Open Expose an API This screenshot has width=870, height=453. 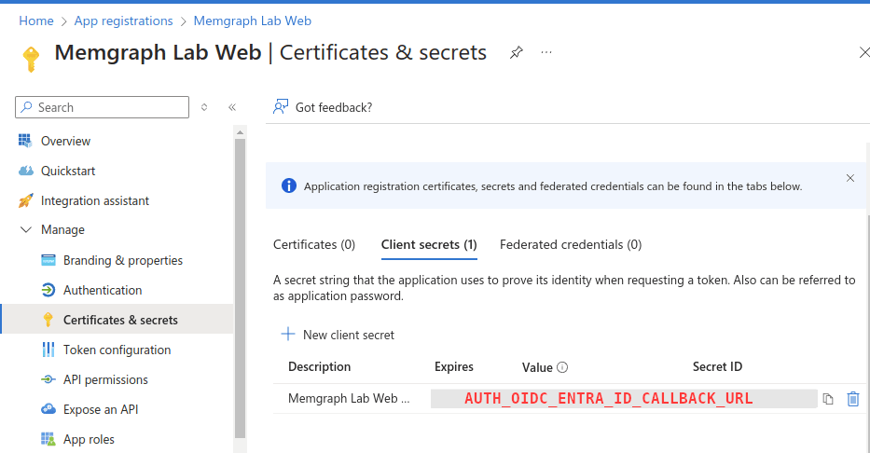point(101,410)
